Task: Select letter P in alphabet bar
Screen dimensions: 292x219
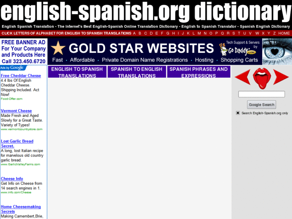Action: click(216, 33)
